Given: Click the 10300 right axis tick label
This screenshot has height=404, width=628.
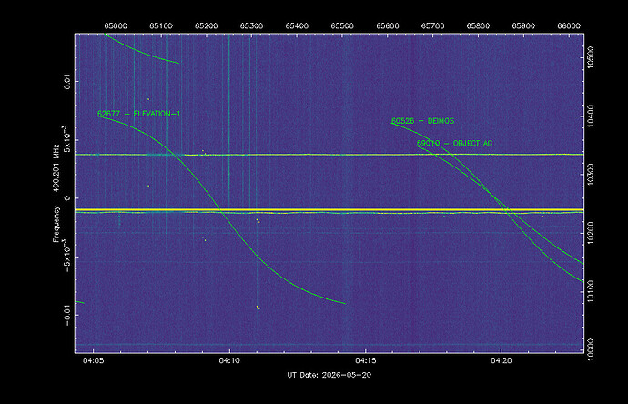Looking at the screenshot, I should click(590, 175).
